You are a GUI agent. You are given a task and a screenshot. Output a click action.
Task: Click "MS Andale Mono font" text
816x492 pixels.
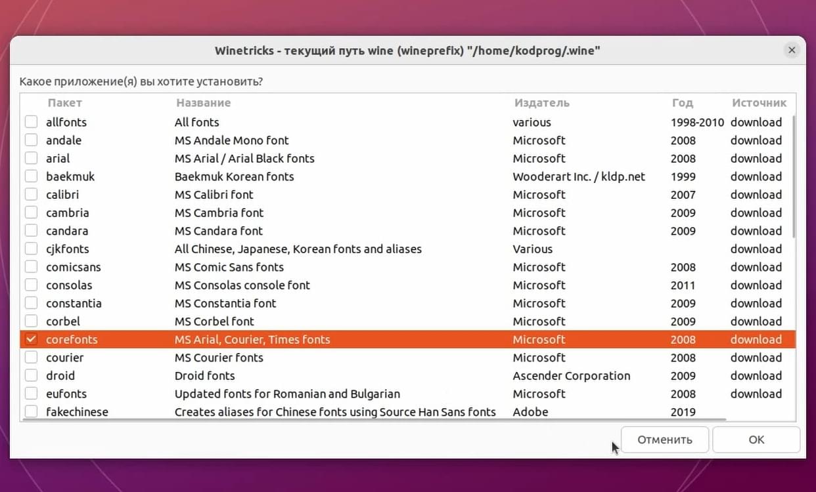(x=231, y=140)
